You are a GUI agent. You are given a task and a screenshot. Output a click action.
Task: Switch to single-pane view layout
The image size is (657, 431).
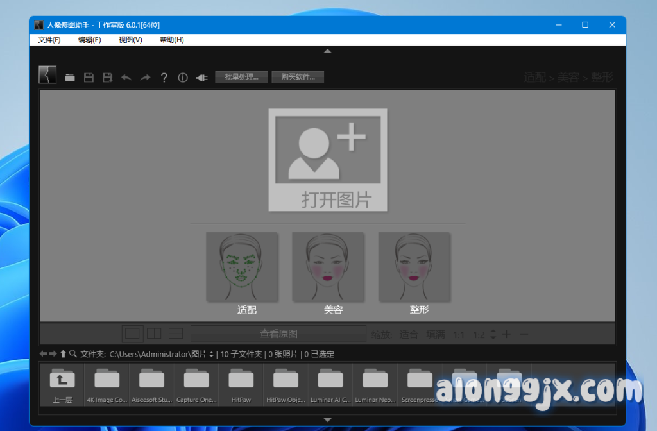[x=132, y=334]
